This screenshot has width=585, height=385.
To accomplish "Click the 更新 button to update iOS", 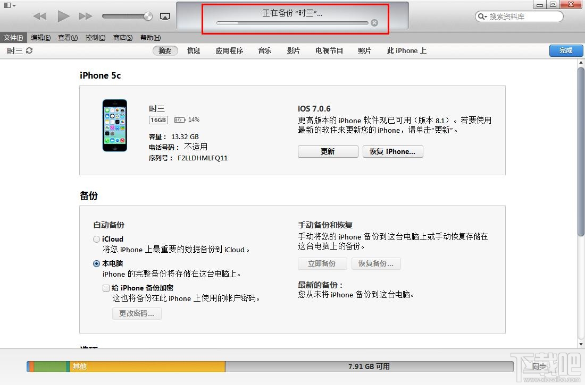I will pyautogui.click(x=328, y=151).
